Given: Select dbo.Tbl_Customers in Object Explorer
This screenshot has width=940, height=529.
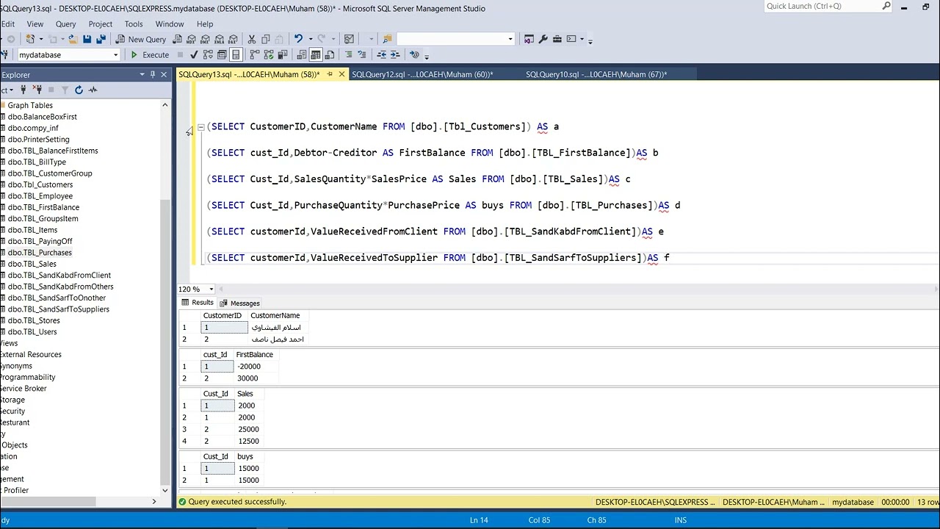Looking at the screenshot, I should (40, 184).
